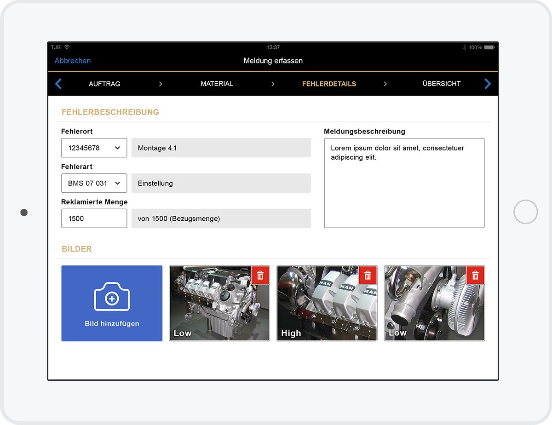Viewport: 552px width, 425px height.
Task: Click the Bluetooth icon in the status bar
Action: [465, 47]
